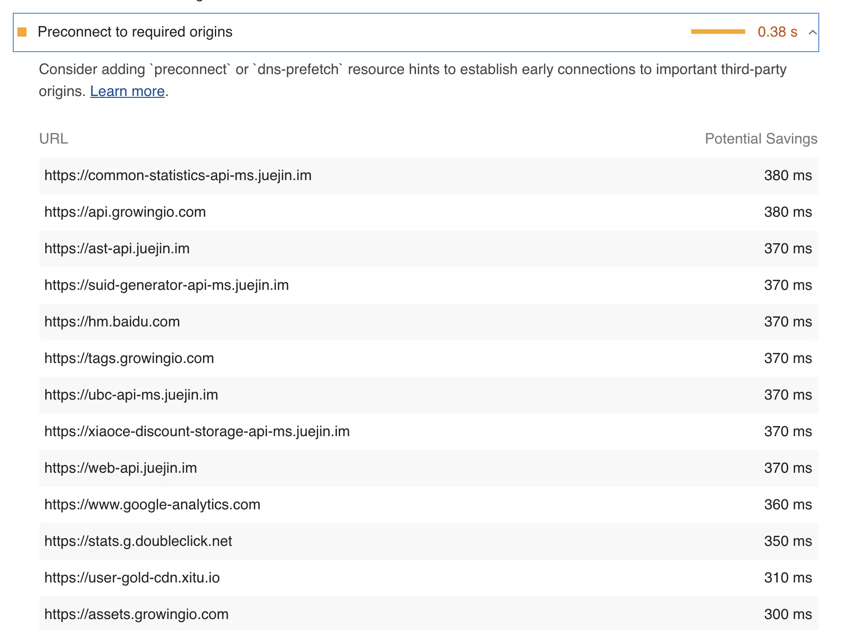Open https://www.google-analytics.com URL

point(152,505)
